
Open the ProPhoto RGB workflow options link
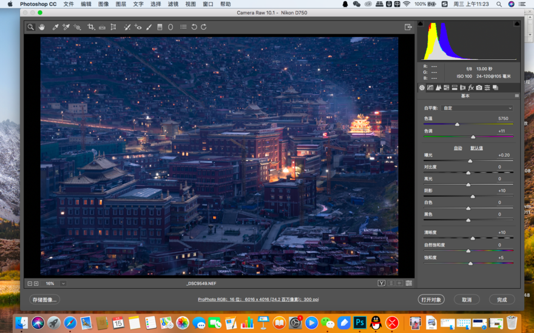(258, 299)
